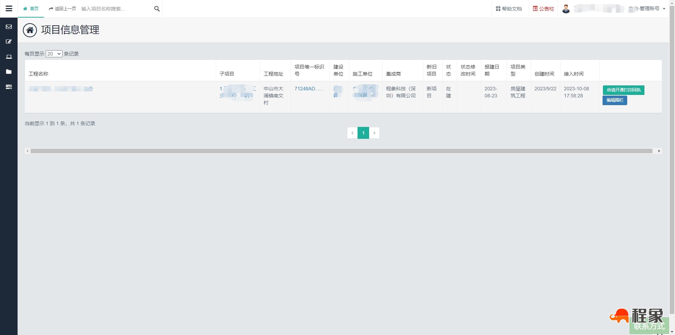Click the edit pencil sidebar icon
The width and height of the screenshot is (675, 335).
[x=9, y=41]
